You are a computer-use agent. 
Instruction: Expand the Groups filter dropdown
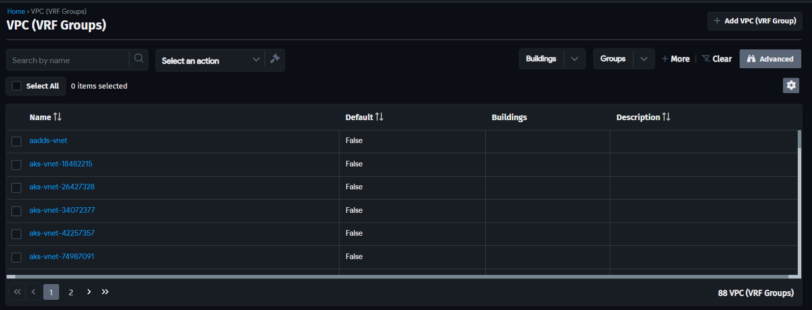click(644, 59)
